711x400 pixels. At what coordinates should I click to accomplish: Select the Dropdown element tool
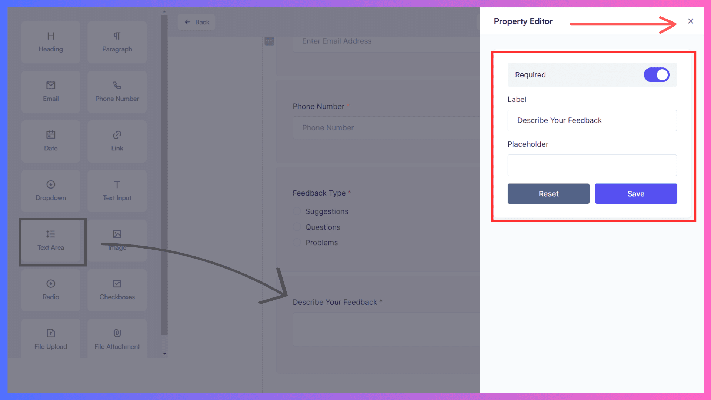[x=50, y=190]
